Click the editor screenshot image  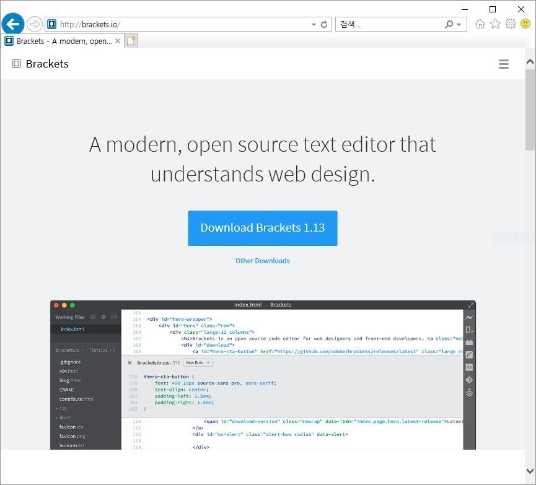click(x=263, y=375)
